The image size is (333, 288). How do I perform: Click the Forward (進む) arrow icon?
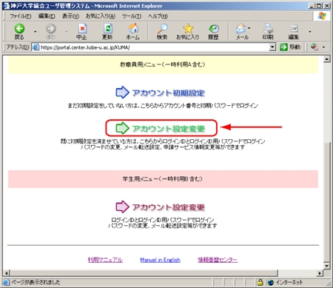(x=50, y=29)
